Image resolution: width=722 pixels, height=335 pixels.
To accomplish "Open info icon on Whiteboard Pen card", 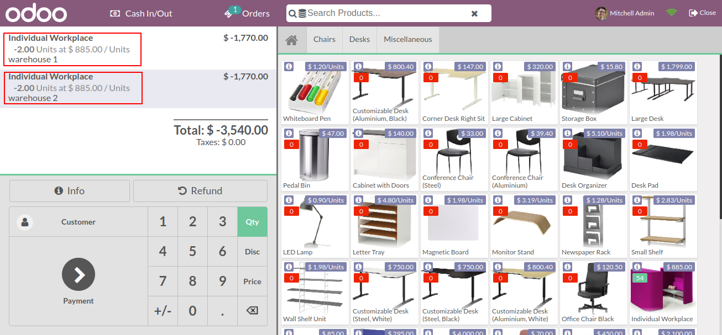I will pyautogui.click(x=289, y=66).
